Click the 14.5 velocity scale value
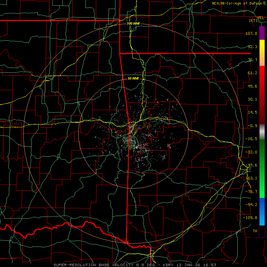The width and height of the screenshot is (267, 267). click(x=252, y=112)
